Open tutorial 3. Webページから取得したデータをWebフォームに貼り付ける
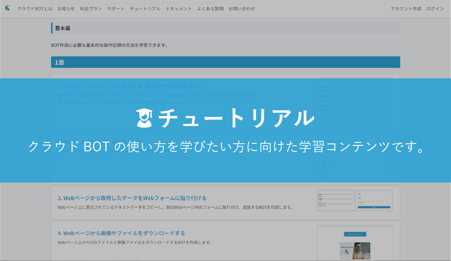 pyautogui.click(x=132, y=198)
